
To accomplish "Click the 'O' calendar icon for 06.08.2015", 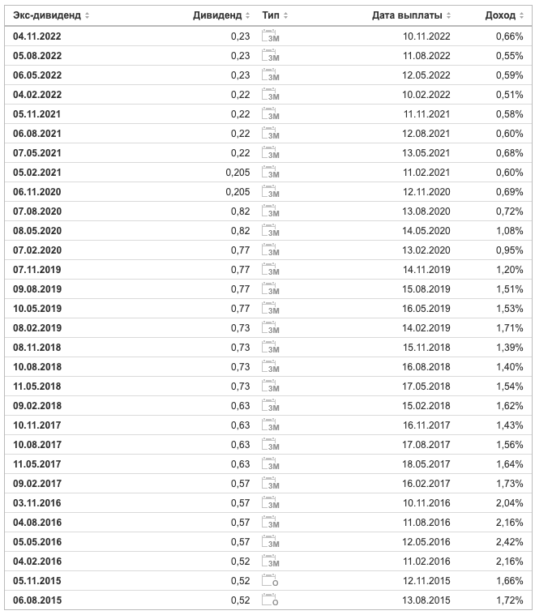I will click(270, 600).
